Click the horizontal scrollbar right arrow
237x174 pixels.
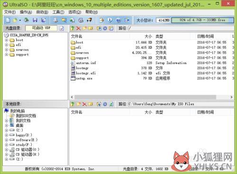click(231, 97)
